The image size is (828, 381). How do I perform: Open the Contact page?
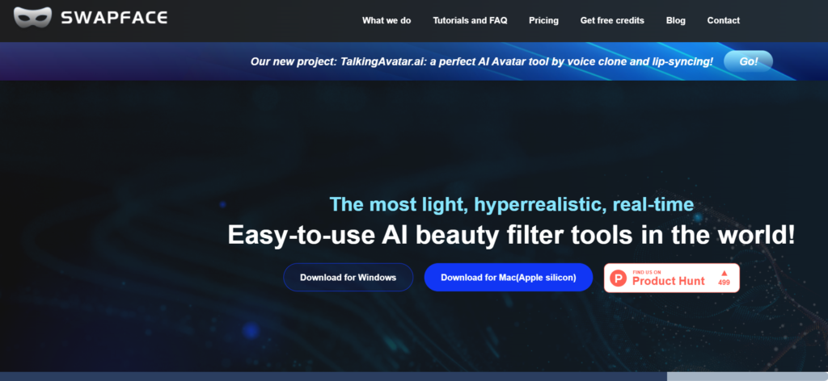pos(724,20)
